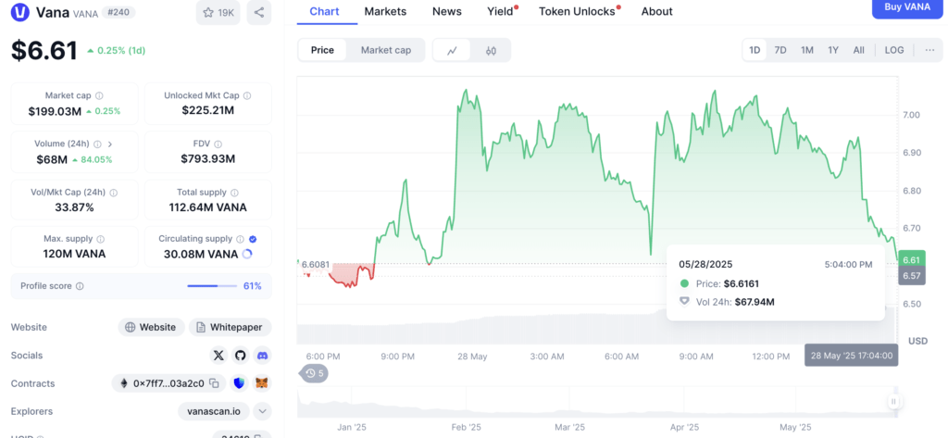This screenshot has width=948, height=438.
Task: Click the $199.03M market cap value
Action: (55, 111)
